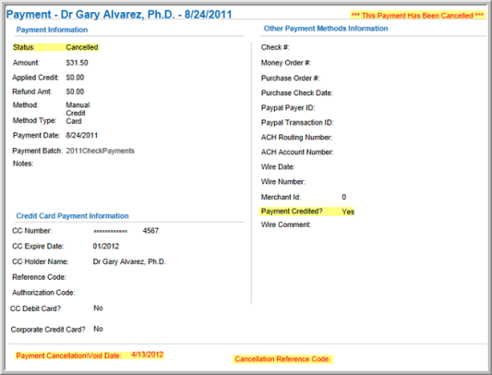
Task: Click the Manual Credit Card method value
Action: coord(78,113)
